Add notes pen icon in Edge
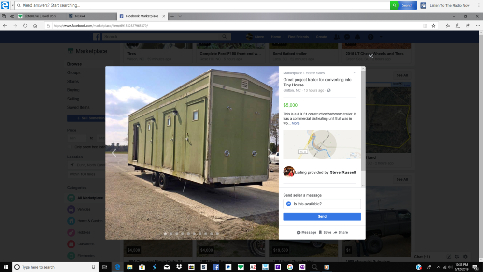This screenshot has width=483, height=272. [x=458, y=26]
